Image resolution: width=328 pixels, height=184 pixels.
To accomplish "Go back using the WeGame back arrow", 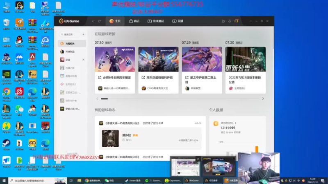I will tap(93, 21).
